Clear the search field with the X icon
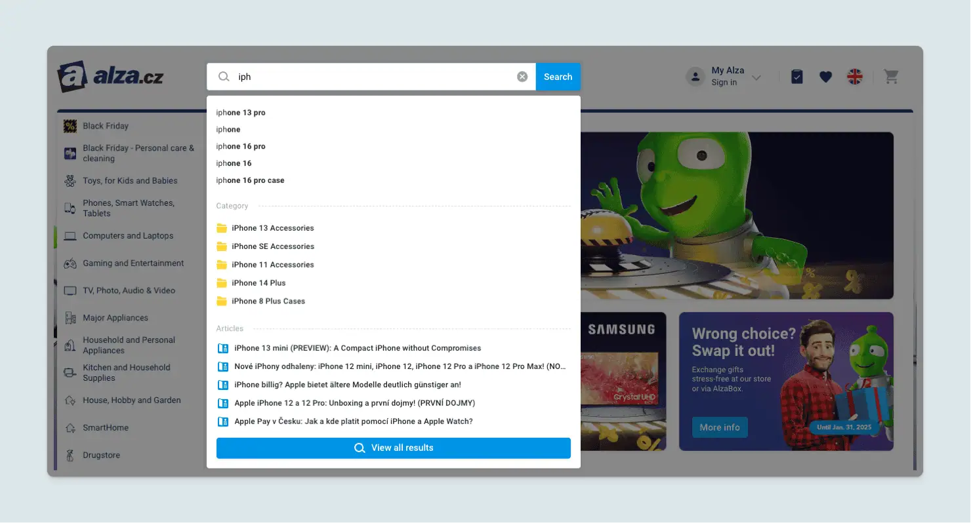Viewport: 971px width, 523px height. coord(522,77)
